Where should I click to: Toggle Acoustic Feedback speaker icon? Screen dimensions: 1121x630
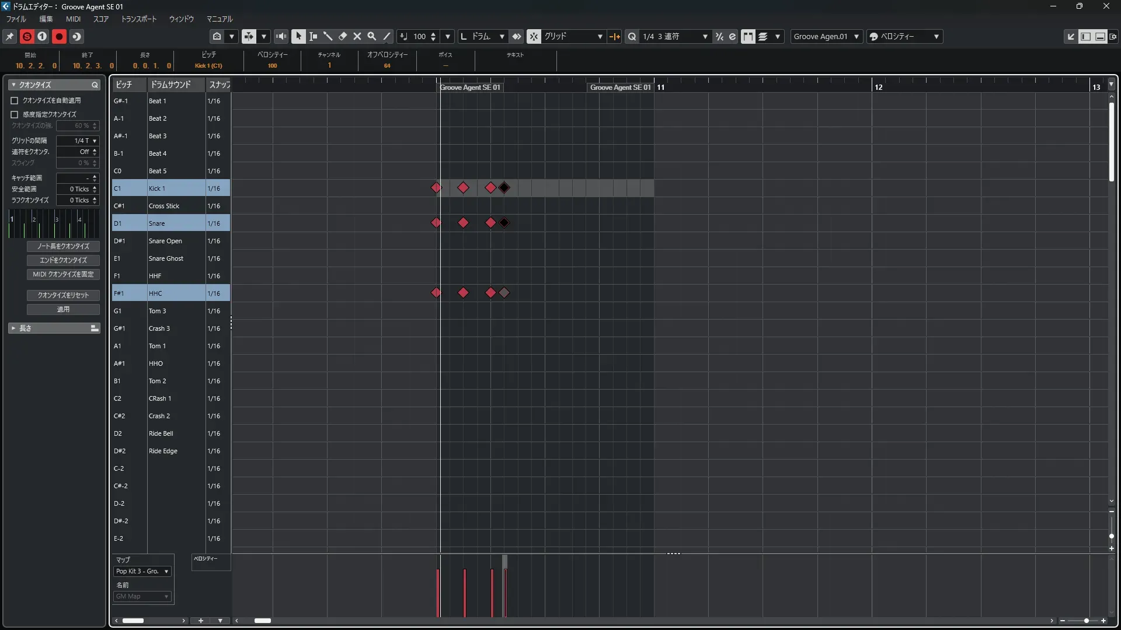coord(281,36)
